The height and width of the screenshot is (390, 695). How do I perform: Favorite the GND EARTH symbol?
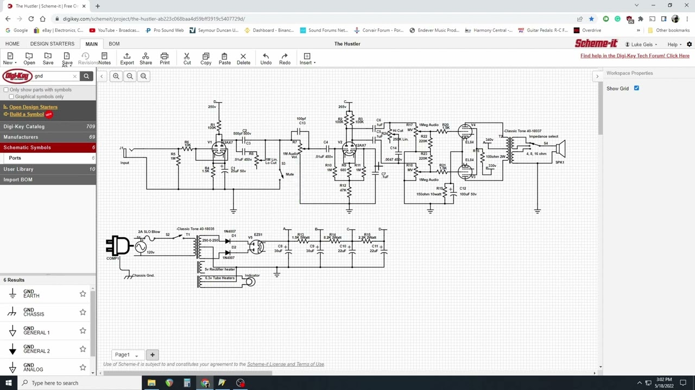click(83, 294)
